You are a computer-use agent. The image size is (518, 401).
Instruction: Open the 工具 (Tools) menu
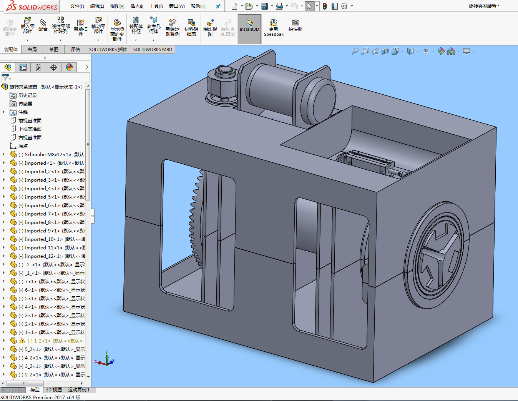point(156,6)
